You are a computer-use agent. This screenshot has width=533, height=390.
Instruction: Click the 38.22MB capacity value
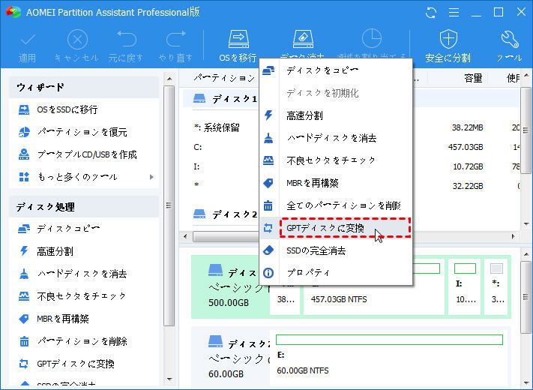tap(467, 127)
